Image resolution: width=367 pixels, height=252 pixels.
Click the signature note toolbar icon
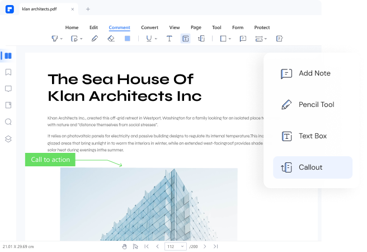click(x=280, y=39)
